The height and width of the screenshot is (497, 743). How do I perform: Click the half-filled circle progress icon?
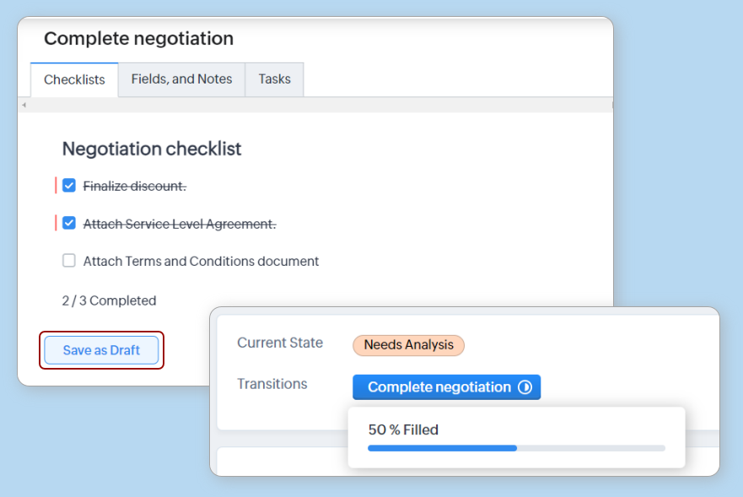pyautogui.click(x=525, y=387)
